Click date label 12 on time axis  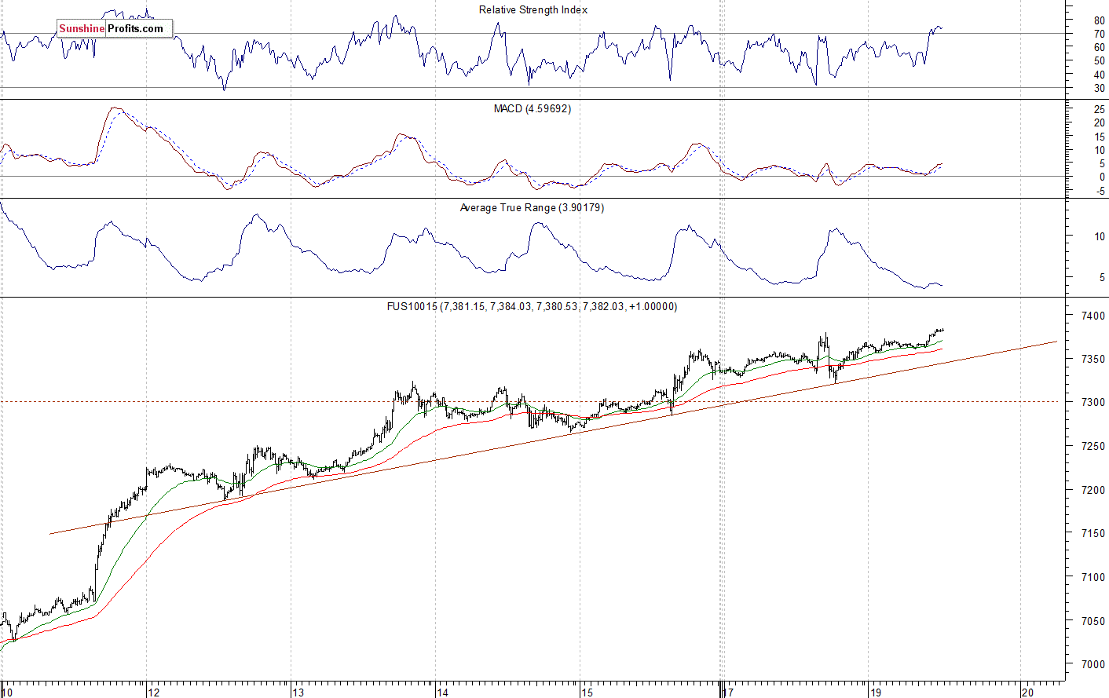point(153,693)
